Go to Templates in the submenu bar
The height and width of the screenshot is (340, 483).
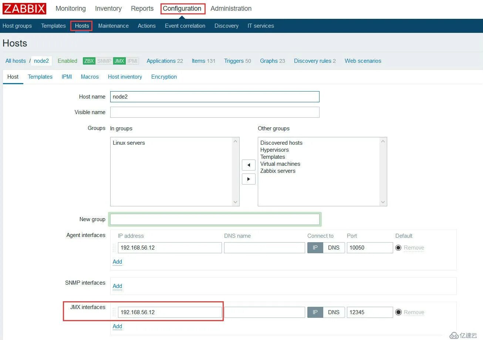pos(53,26)
